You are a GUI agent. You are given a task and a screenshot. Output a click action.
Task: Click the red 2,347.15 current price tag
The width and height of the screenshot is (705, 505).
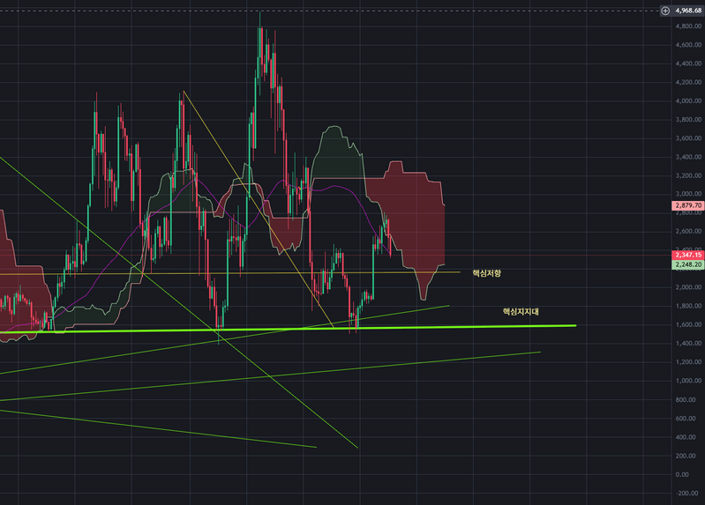pos(688,255)
